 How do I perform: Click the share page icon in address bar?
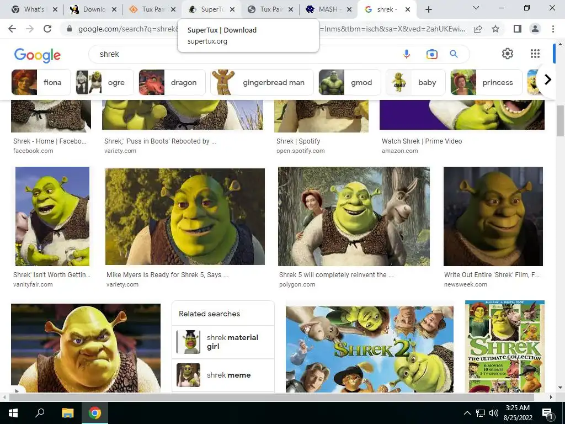click(x=478, y=29)
